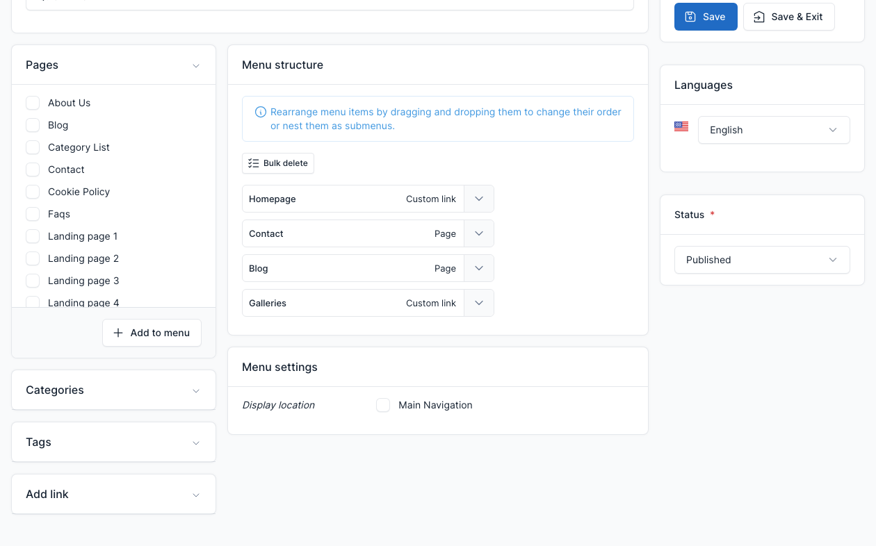Click the Bulk delete button

[278, 163]
